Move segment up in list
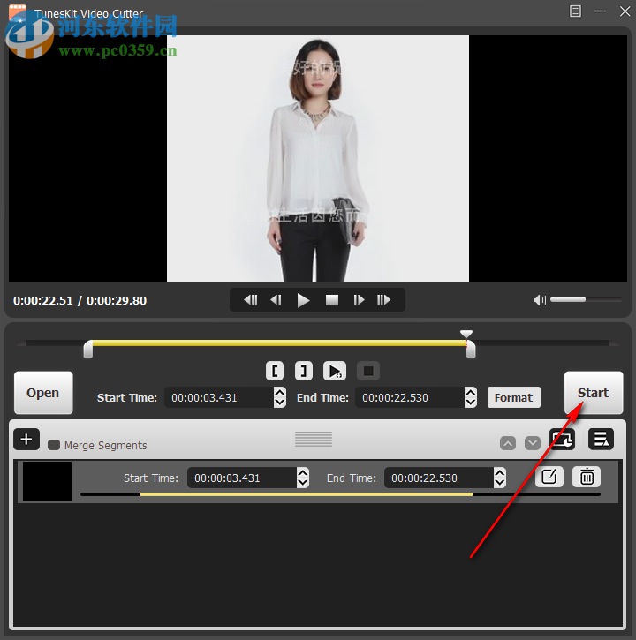 508,443
